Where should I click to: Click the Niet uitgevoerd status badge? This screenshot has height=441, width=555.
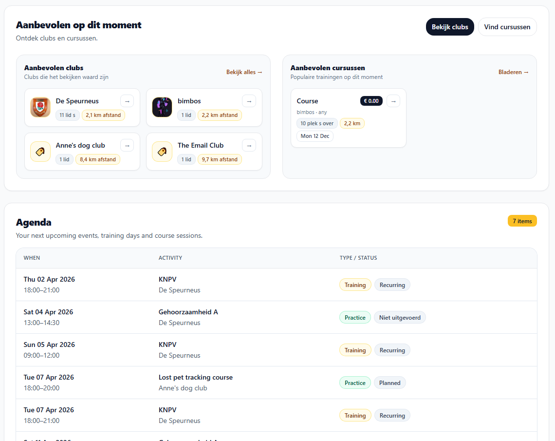(x=400, y=317)
